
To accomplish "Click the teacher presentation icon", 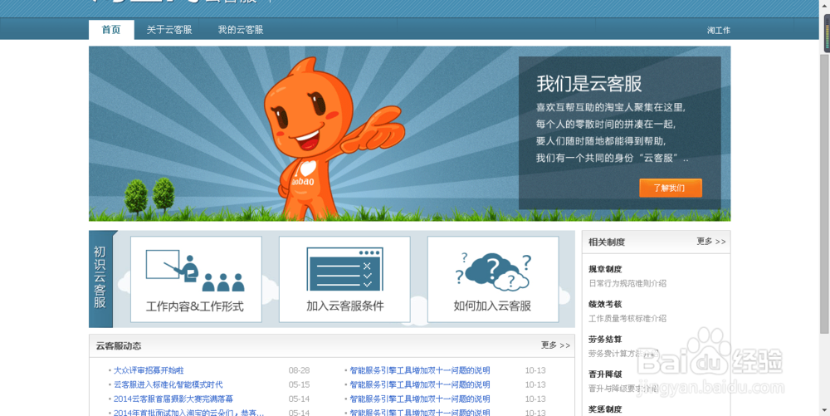I will point(194,271).
